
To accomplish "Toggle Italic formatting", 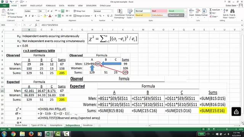I will click(x=29, y=16).
